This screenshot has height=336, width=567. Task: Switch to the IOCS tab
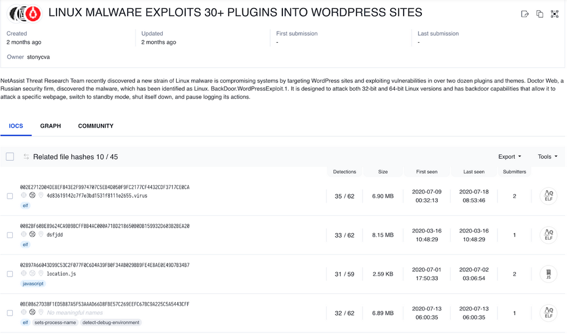(x=16, y=126)
